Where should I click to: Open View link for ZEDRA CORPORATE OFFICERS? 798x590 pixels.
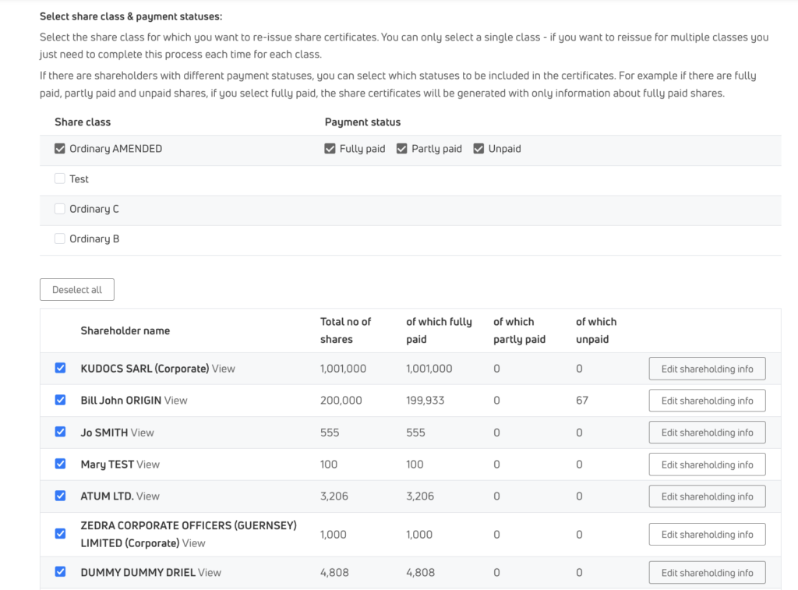pos(194,543)
